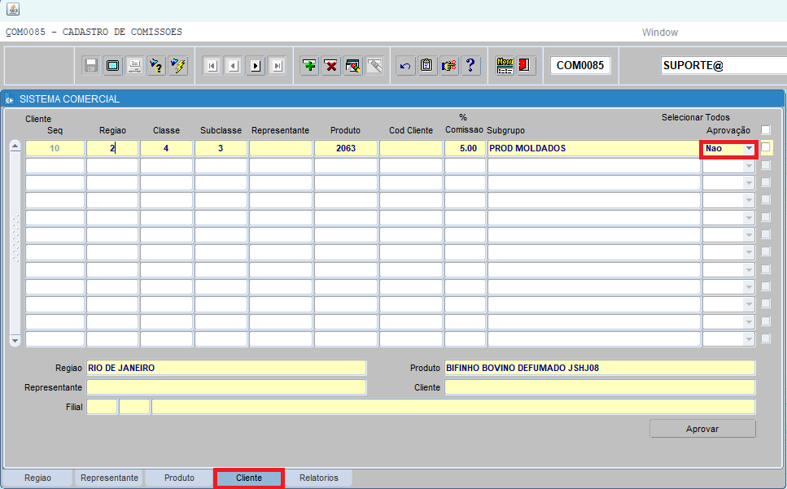Click the Aprovação column header

click(x=728, y=130)
